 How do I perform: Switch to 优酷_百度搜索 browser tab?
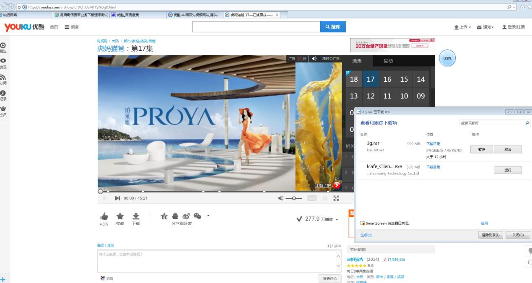[138, 15]
